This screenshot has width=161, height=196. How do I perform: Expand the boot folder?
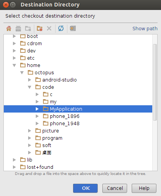14,36
